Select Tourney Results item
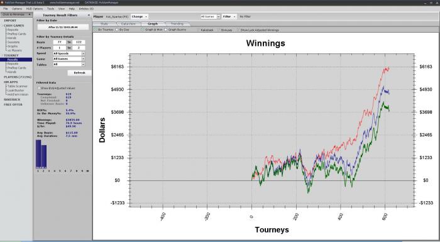 click(x=16, y=60)
